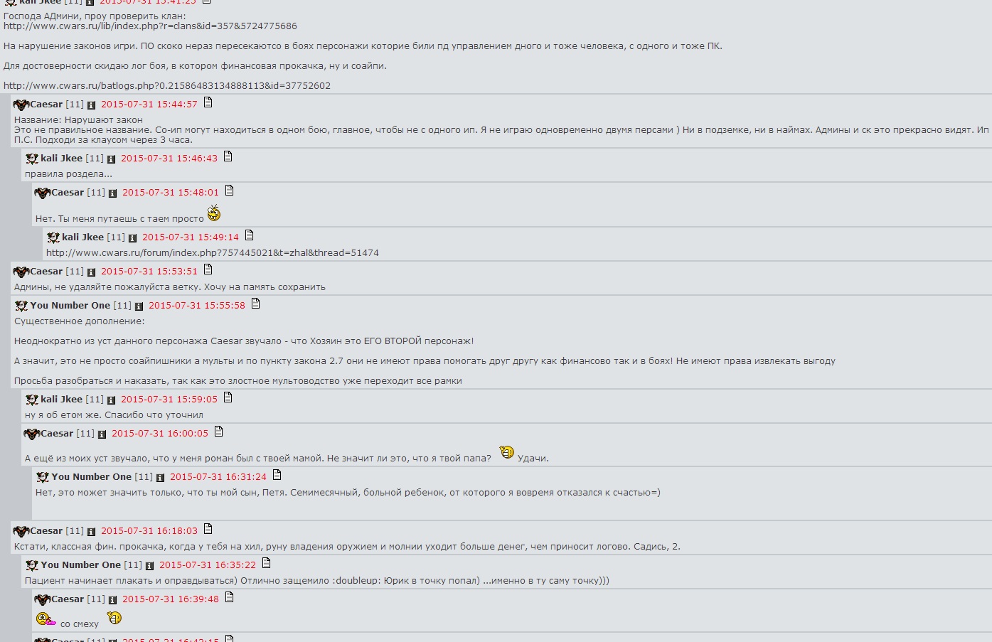Click document icon after 15:46:43 timestamp
The image size is (992, 642).
tap(228, 156)
